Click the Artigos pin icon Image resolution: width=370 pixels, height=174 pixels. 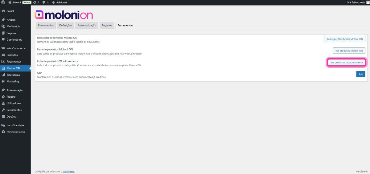tap(3, 20)
